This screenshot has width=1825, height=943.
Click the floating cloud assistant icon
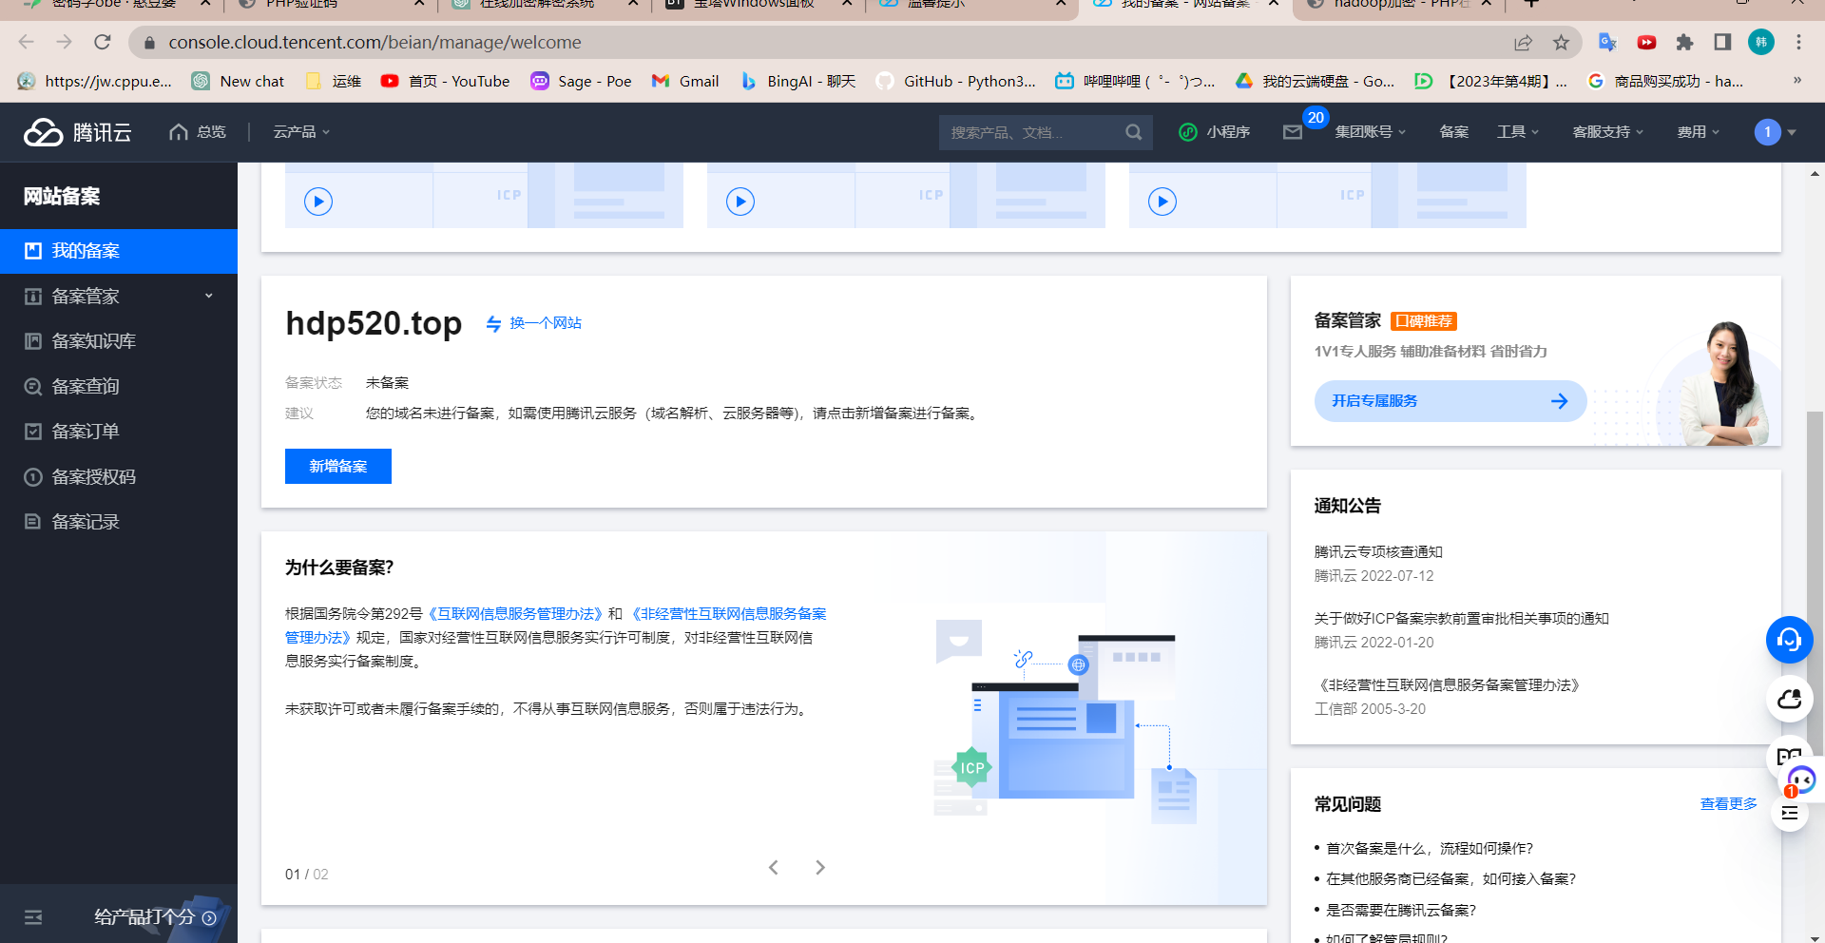click(x=1789, y=700)
